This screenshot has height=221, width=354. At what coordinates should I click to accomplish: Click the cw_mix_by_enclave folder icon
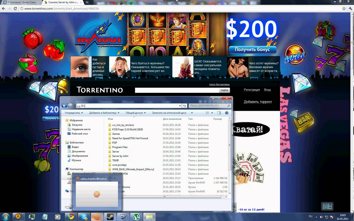110,125
